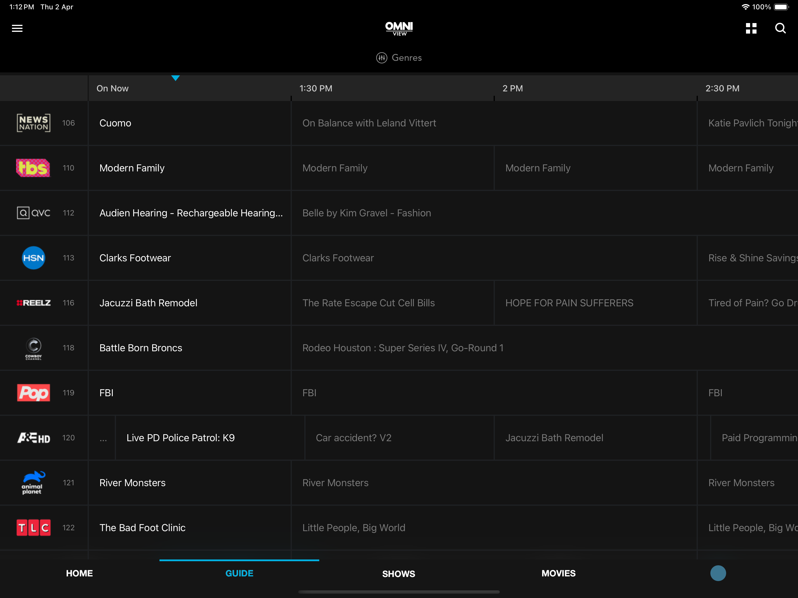The height and width of the screenshot is (598, 798).
Task: Open the hamburger menu
Action: pos(17,28)
